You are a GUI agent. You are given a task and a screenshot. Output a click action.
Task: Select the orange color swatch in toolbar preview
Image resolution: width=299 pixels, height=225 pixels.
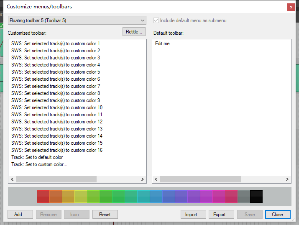pos(56,197)
